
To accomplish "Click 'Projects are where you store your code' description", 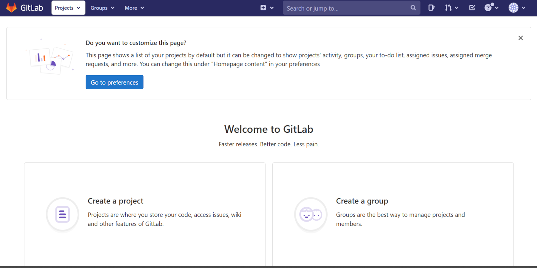I will (x=164, y=219).
